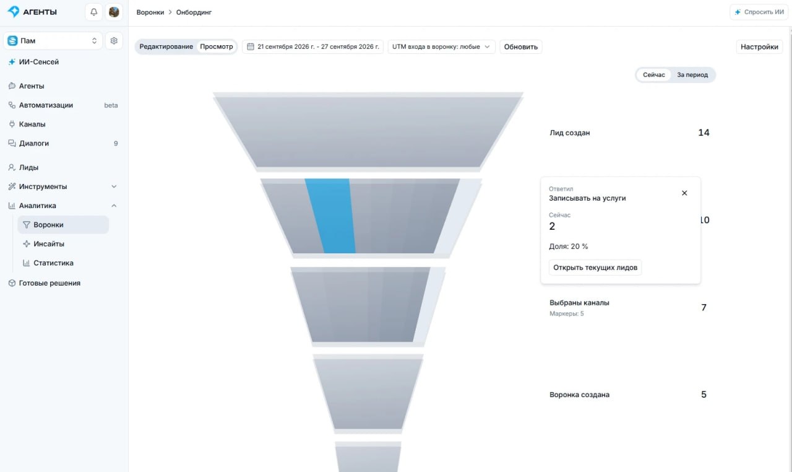Click the Обновить button
Image resolution: width=792 pixels, height=472 pixels.
pyautogui.click(x=520, y=47)
